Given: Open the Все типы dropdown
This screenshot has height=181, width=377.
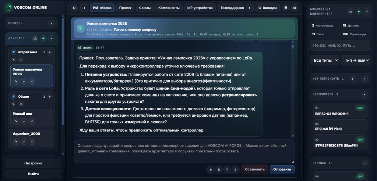Looking at the screenshot, I should point(325,61).
